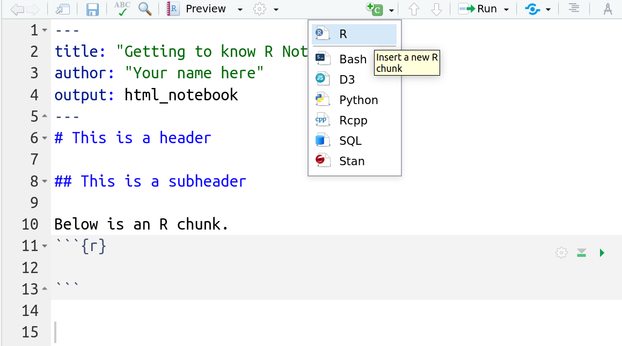
Task: Click the "Below is an R chunk." text
Action: [141, 224]
